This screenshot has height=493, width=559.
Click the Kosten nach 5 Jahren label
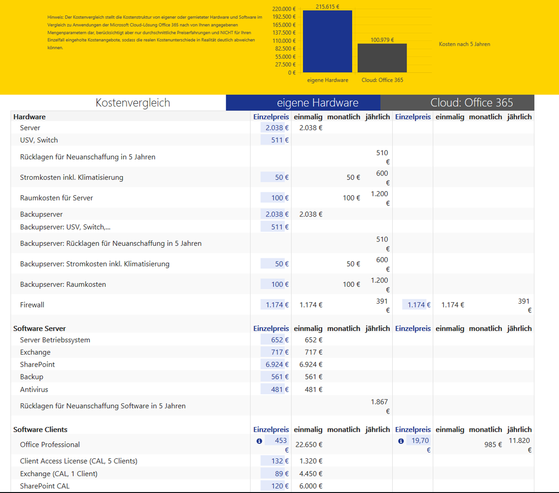tap(464, 44)
